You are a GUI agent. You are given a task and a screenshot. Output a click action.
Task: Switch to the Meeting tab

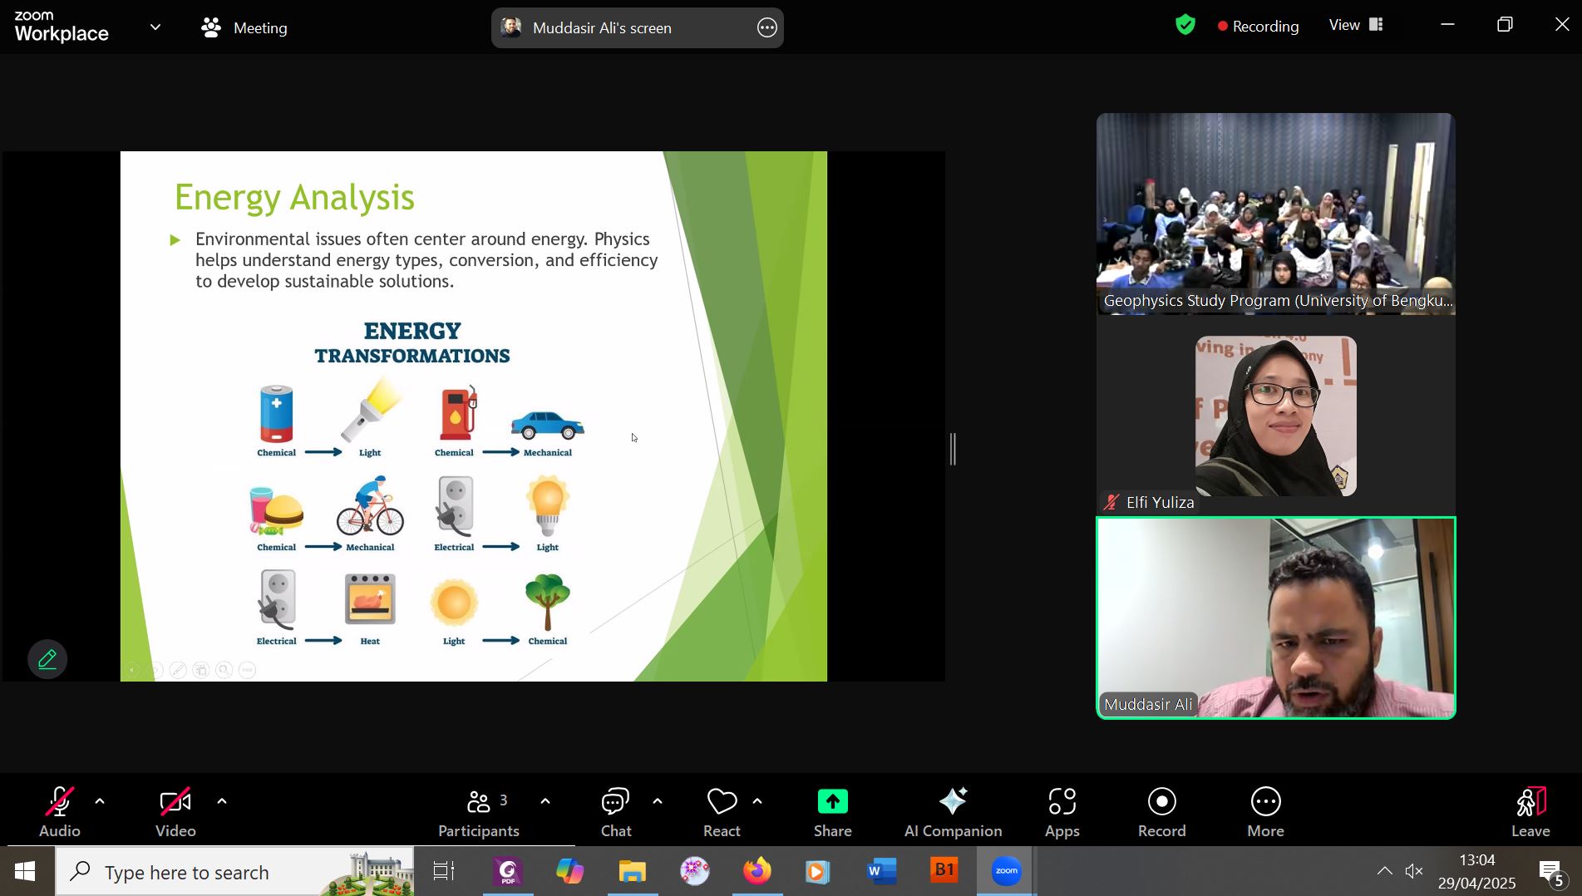tap(244, 27)
